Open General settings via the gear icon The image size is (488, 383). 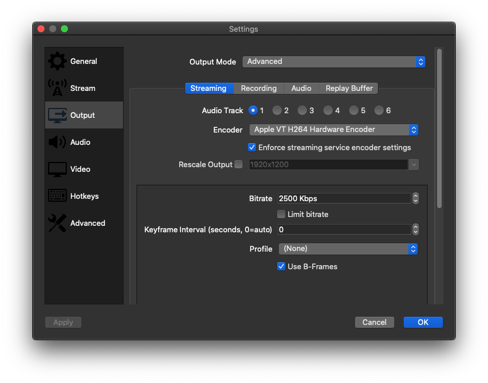57,61
